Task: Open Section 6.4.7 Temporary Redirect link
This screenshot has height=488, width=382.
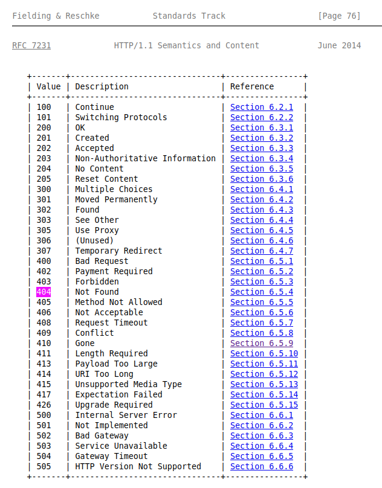Action: click(x=262, y=251)
